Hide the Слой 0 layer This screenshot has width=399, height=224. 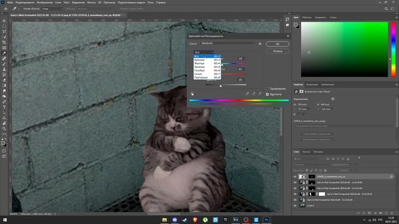[295, 206]
